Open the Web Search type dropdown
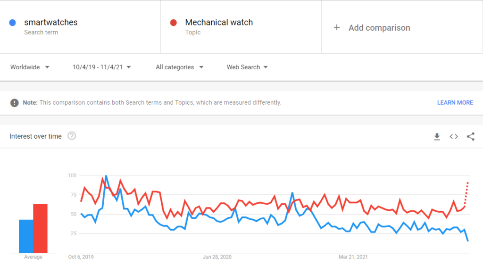483x265 pixels. [247, 67]
